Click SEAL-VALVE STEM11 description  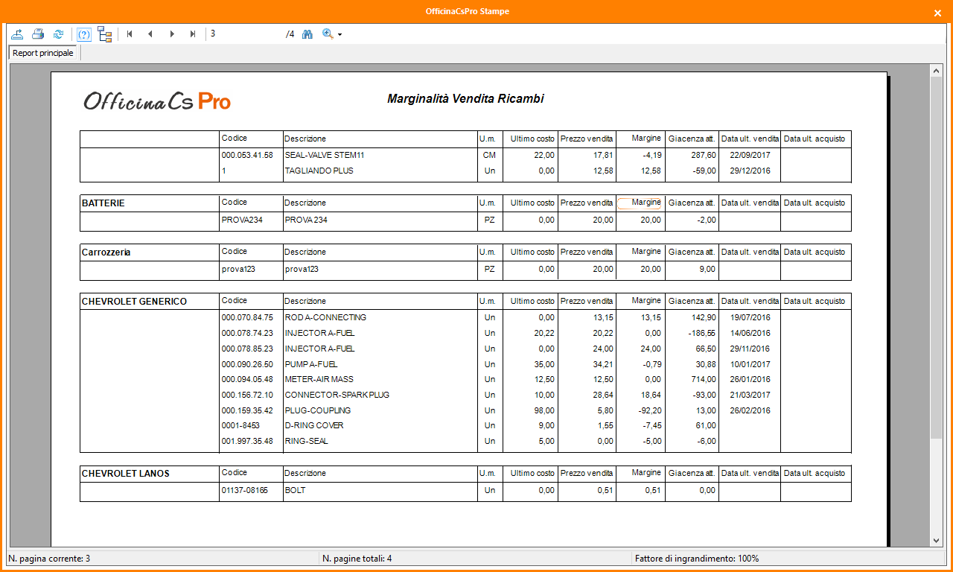[324, 156]
